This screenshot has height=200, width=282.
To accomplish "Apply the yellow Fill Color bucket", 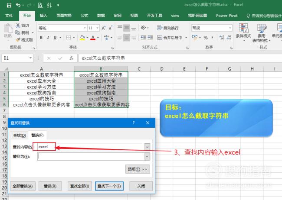I will click(x=82, y=38).
